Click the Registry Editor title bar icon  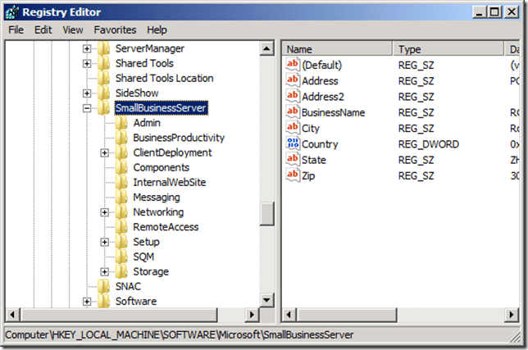tap(12, 12)
